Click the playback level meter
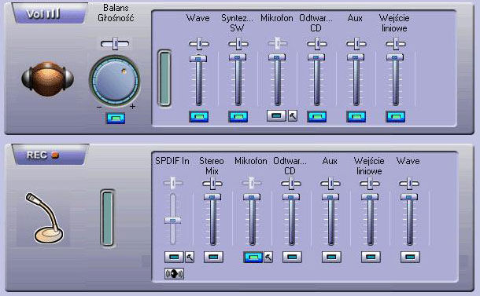This screenshot has height=296, width=480. (x=164, y=79)
